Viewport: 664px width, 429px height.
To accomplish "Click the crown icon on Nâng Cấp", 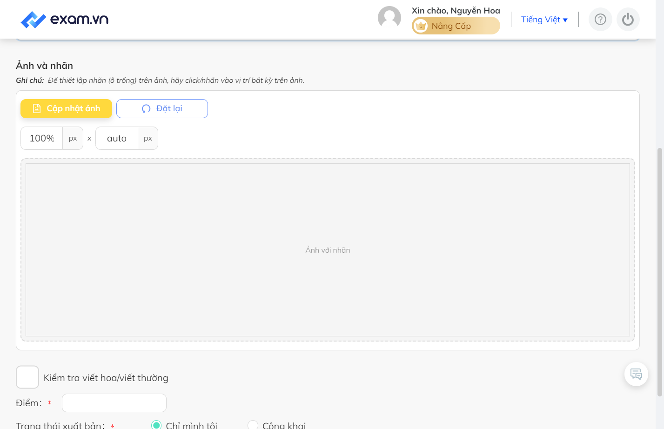I will click(421, 26).
